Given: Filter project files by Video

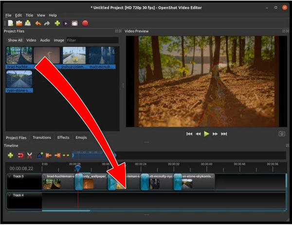Looking at the screenshot, I should coord(31,40).
